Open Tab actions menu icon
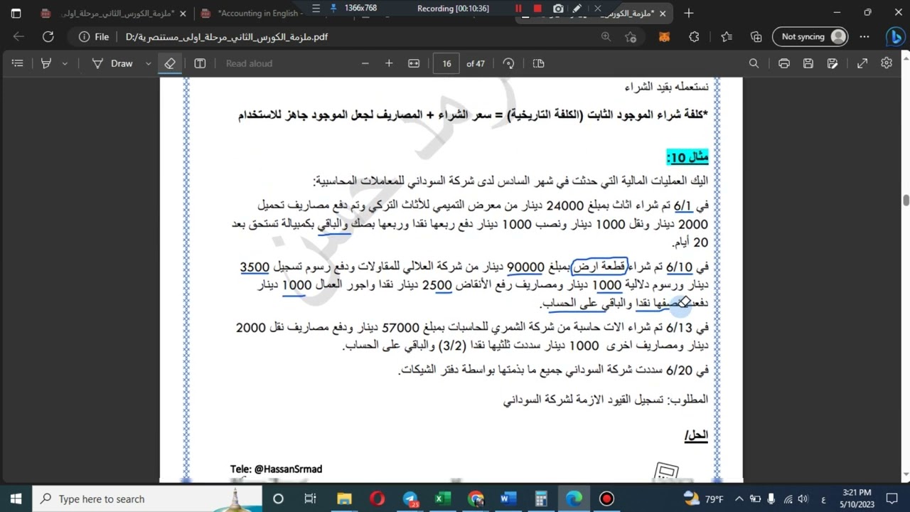 tap(16, 13)
